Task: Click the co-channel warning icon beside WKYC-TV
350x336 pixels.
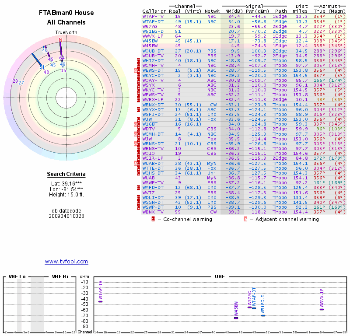Action: point(138,90)
